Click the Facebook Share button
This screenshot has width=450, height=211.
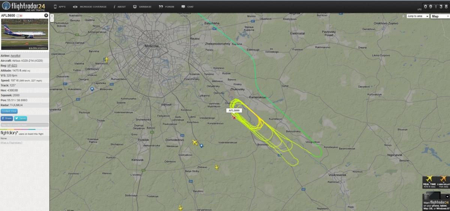coord(7,118)
